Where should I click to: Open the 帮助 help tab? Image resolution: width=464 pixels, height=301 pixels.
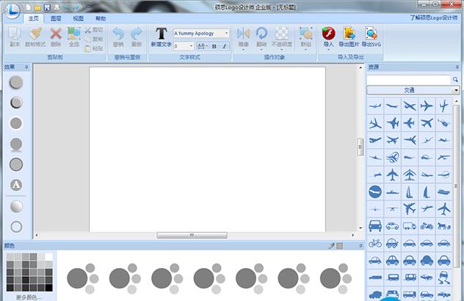pyautogui.click(x=100, y=18)
